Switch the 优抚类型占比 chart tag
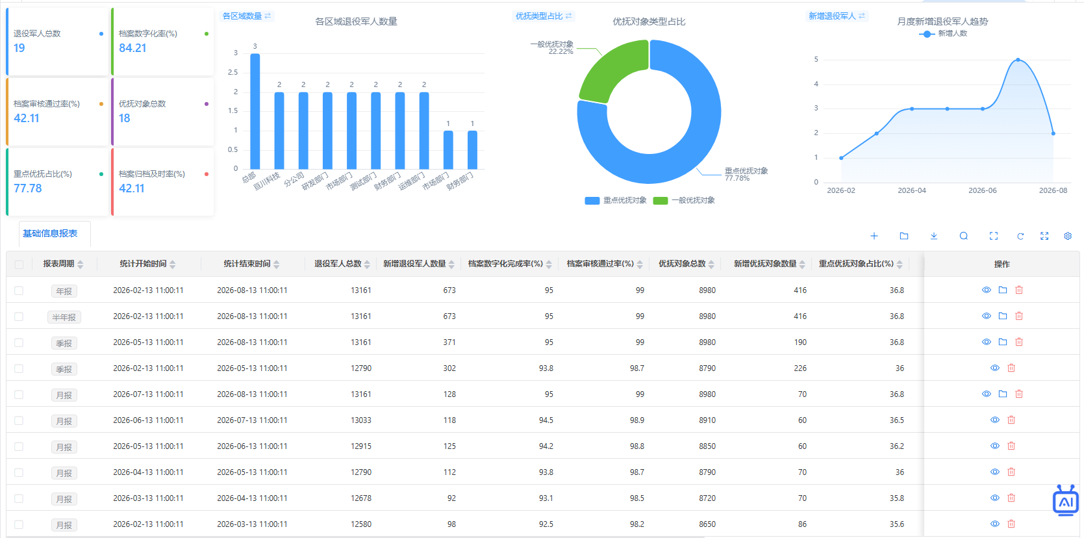 (544, 16)
